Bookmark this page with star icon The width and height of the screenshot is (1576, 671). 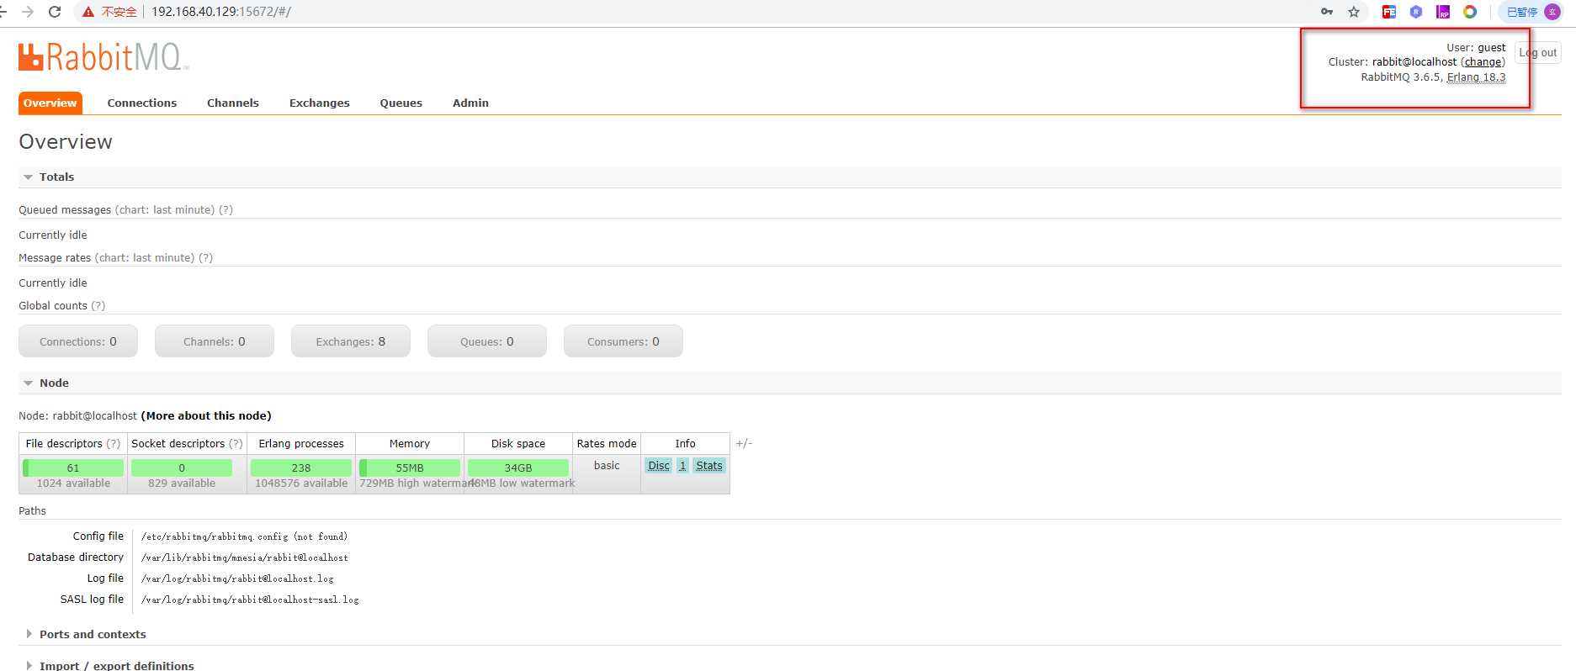point(1354,12)
